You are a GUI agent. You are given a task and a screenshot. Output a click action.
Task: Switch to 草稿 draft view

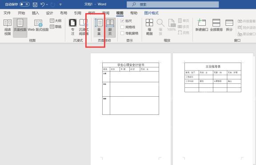(x=56, y=27)
